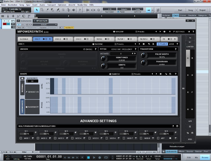Pin the plugin window with pin icon
Viewport: 211px width, 161px height.
(x=188, y=21)
